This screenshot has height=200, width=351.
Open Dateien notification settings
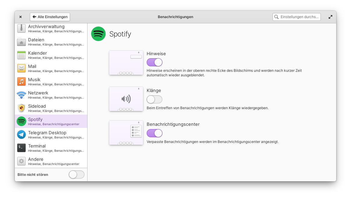21,42
